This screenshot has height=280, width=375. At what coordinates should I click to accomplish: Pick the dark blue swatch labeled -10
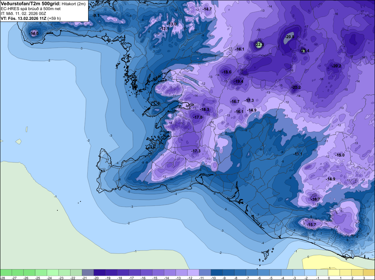click(217, 273)
